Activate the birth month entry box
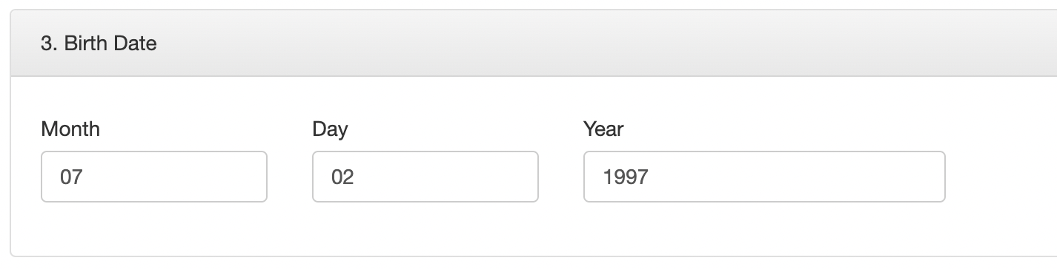This screenshot has width=1057, height=269. tap(154, 177)
